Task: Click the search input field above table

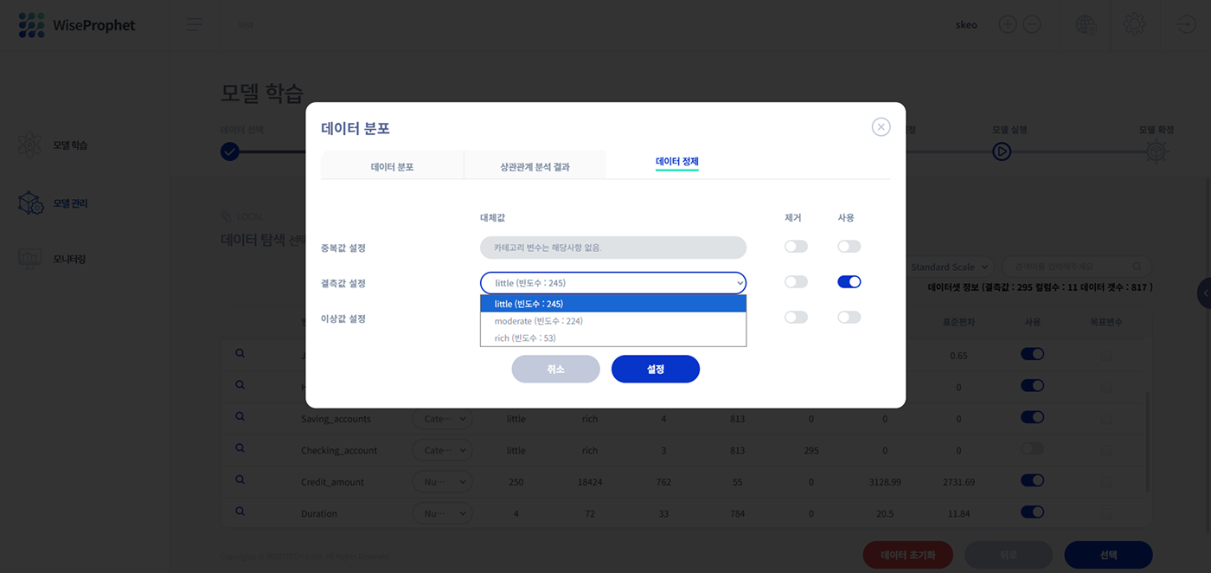Action: tap(1077, 267)
